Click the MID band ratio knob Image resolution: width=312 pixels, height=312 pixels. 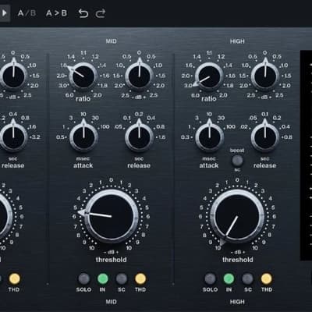click(x=83, y=76)
